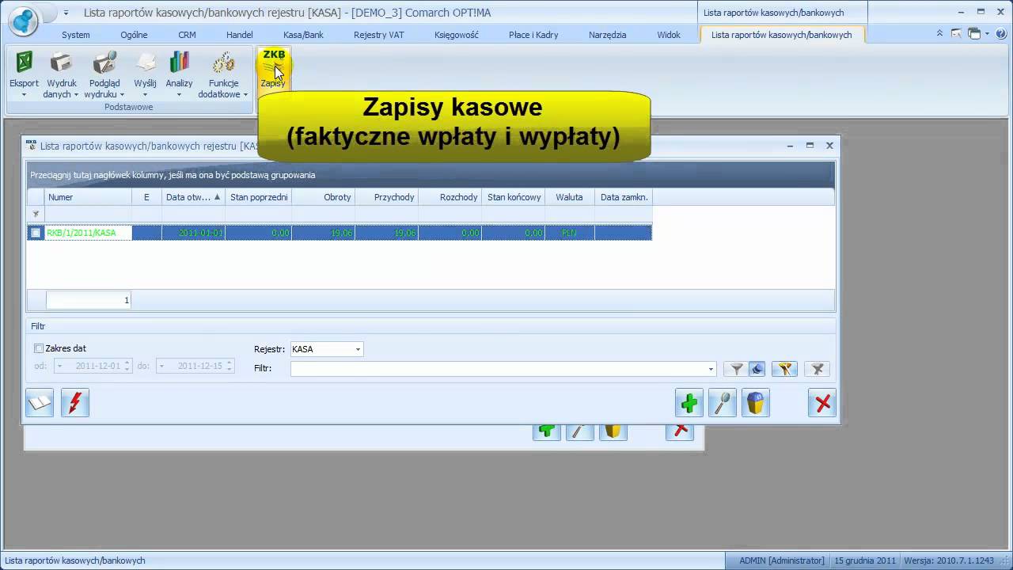The height and width of the screenshot is (570, 1013).
Task: Click the Wydruk danych printer icon
Action: coord(61,63)
